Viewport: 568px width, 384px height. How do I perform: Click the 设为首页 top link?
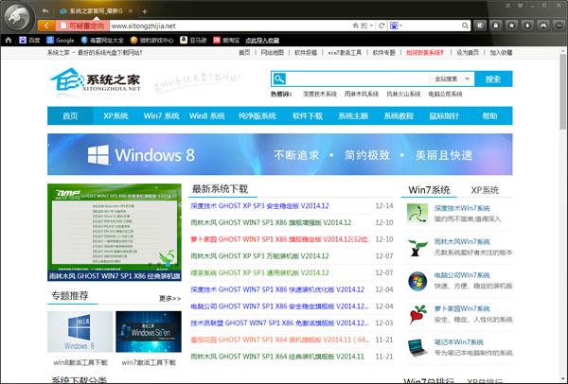pos(468,52)
